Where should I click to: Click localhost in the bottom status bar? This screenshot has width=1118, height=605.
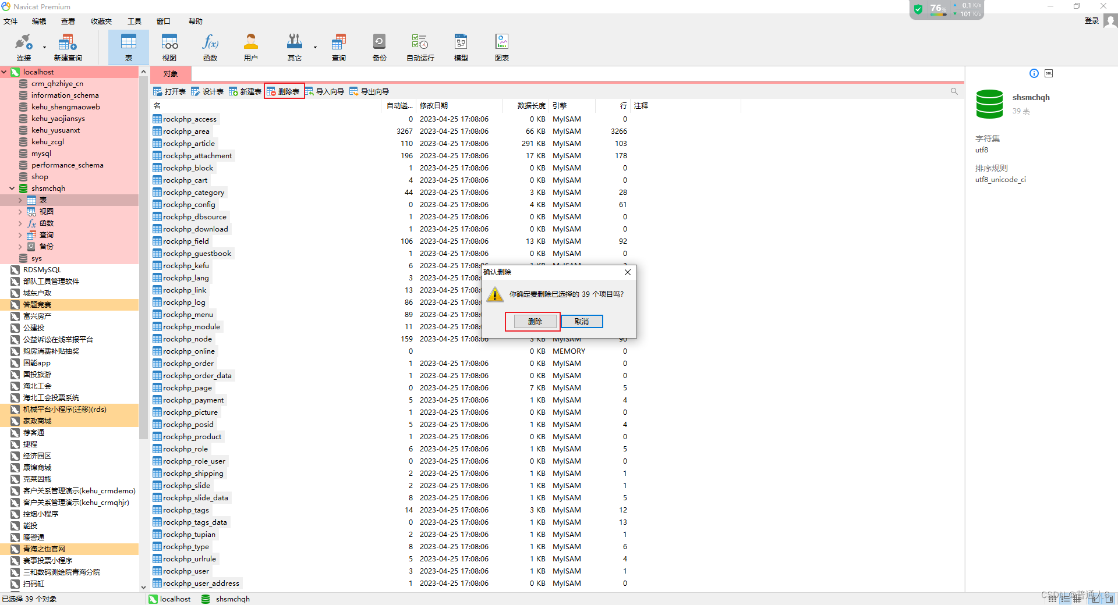[169, 599]
